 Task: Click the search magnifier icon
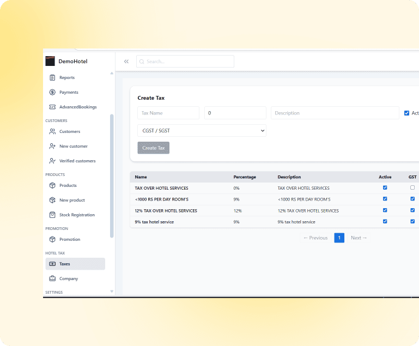click(x=142, y=62)
